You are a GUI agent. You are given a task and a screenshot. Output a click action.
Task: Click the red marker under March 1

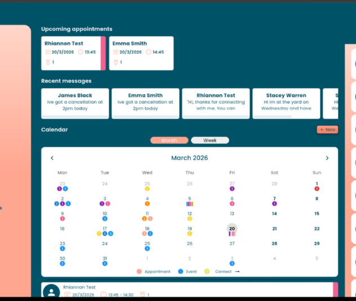(x=317, y=189)
